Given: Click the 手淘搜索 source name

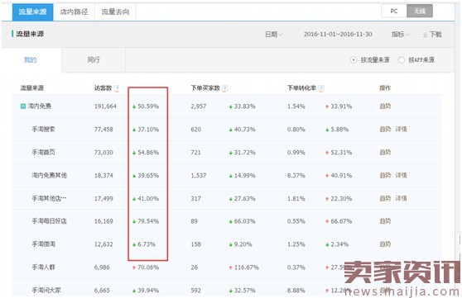Looking at the screenshot, I should [x=43, y=129].
